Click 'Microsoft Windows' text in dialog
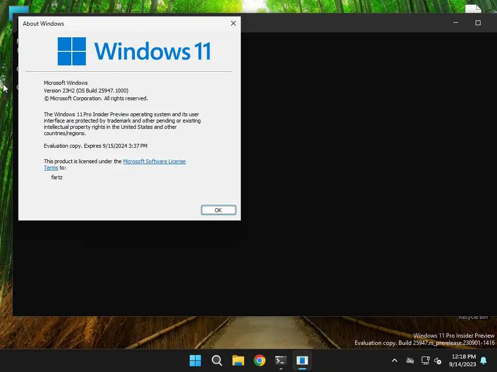 pyautogui.click(x=66, y=83)
